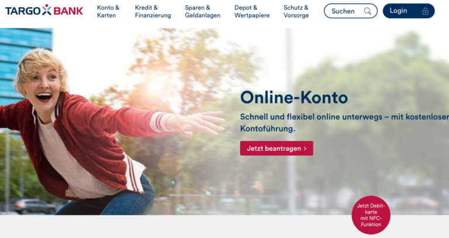Open the Konto & Karten menu
This screenshot has width=449, height=238.
[x=108, y=12]
